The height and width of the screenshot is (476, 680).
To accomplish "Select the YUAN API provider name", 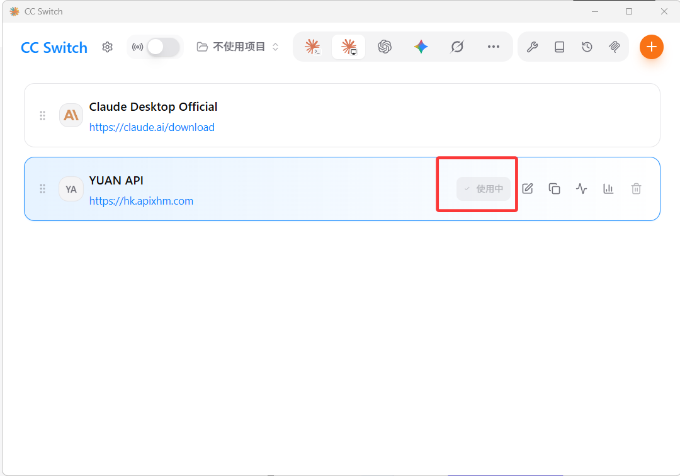I will [116, 180].
